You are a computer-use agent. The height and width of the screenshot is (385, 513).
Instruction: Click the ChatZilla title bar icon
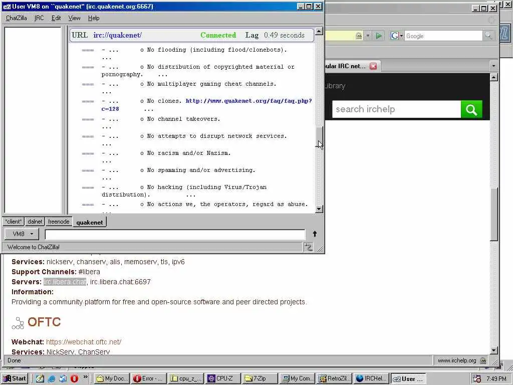click(x=7, y=7)
